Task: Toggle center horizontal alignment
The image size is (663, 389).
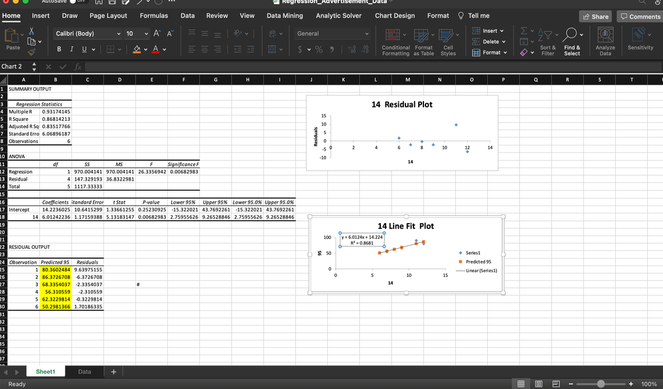Action: tap(204, 49)
